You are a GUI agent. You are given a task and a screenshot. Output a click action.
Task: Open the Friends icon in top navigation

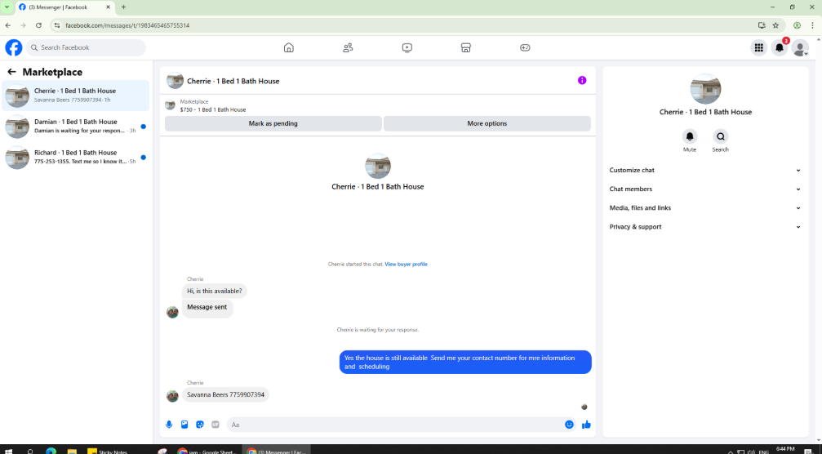(x=348, y=47)
